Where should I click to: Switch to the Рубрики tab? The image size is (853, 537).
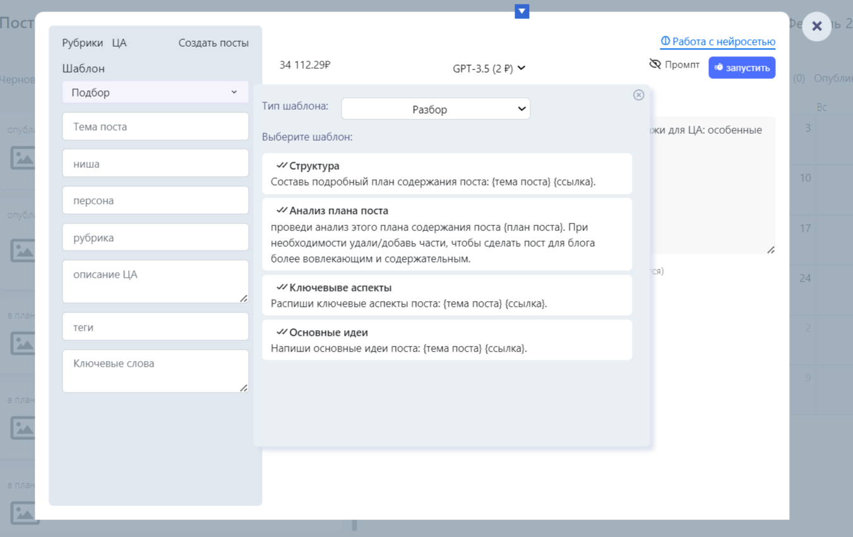[x=83, y=43]
